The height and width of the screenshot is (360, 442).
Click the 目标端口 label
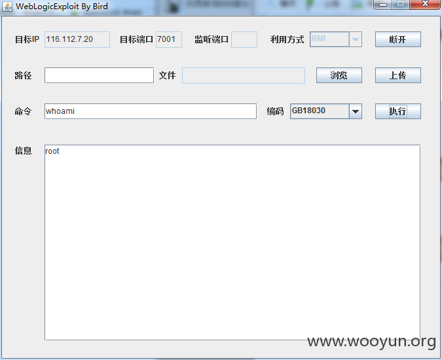pos(136,39)
